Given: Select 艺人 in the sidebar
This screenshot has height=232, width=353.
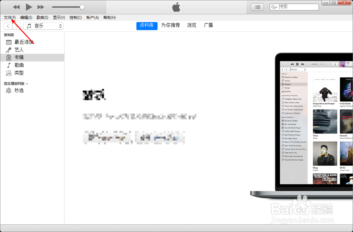Looking at the screenshot, I should (32, 50).
